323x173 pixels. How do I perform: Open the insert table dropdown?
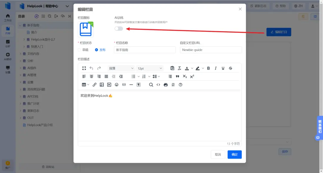[x=86, y=85]
